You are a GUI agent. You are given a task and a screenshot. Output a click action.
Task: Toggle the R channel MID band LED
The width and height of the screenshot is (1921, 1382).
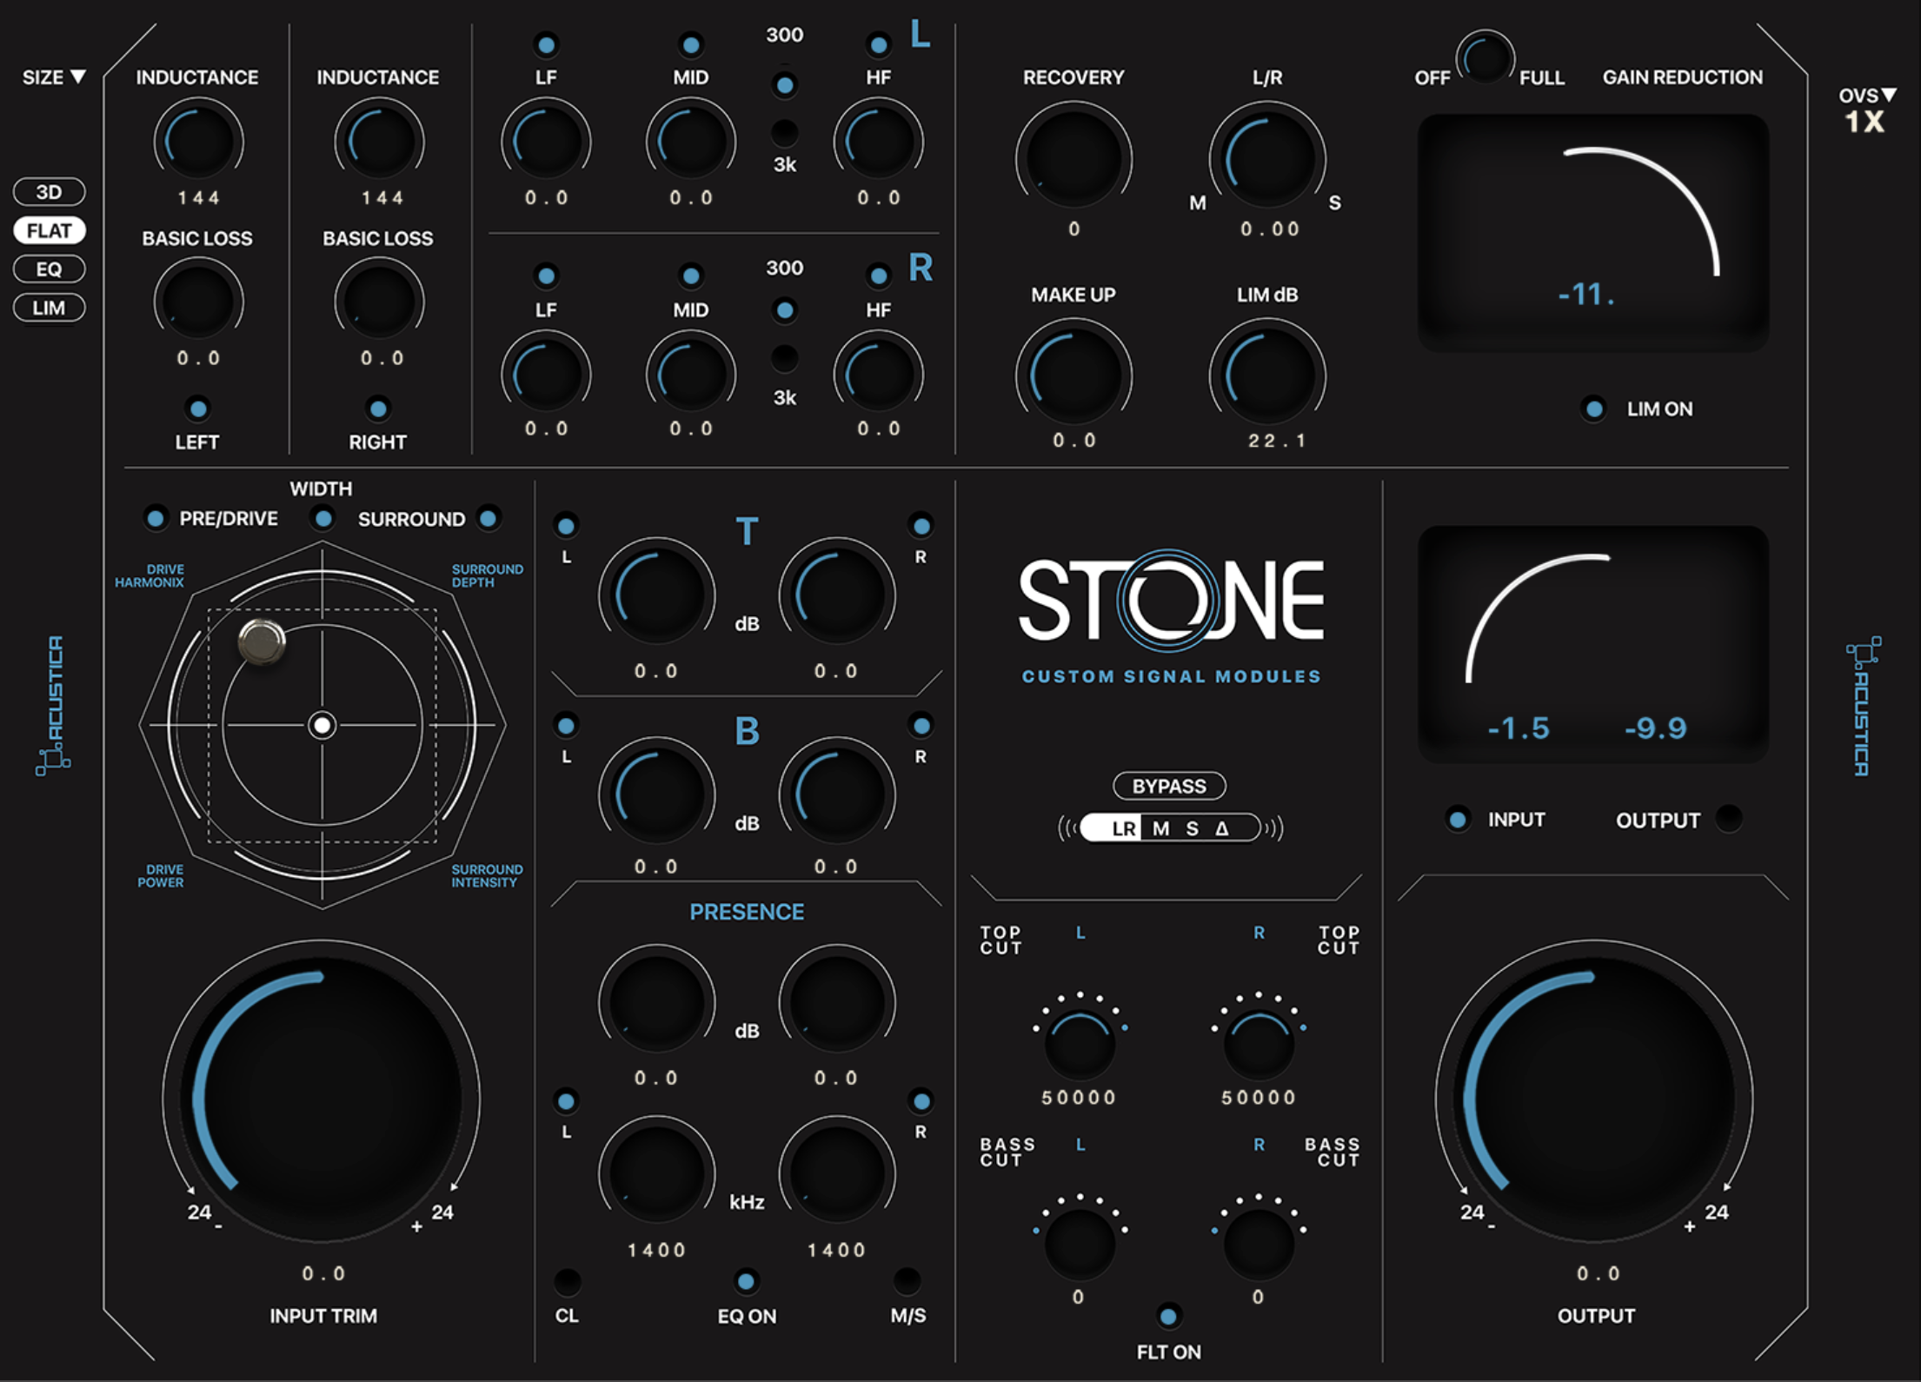point(691,276)
